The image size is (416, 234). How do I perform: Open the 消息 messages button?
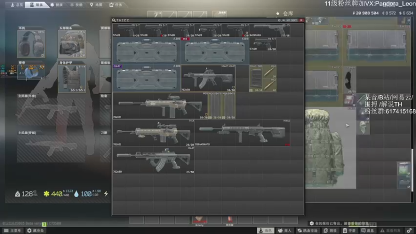368,230
